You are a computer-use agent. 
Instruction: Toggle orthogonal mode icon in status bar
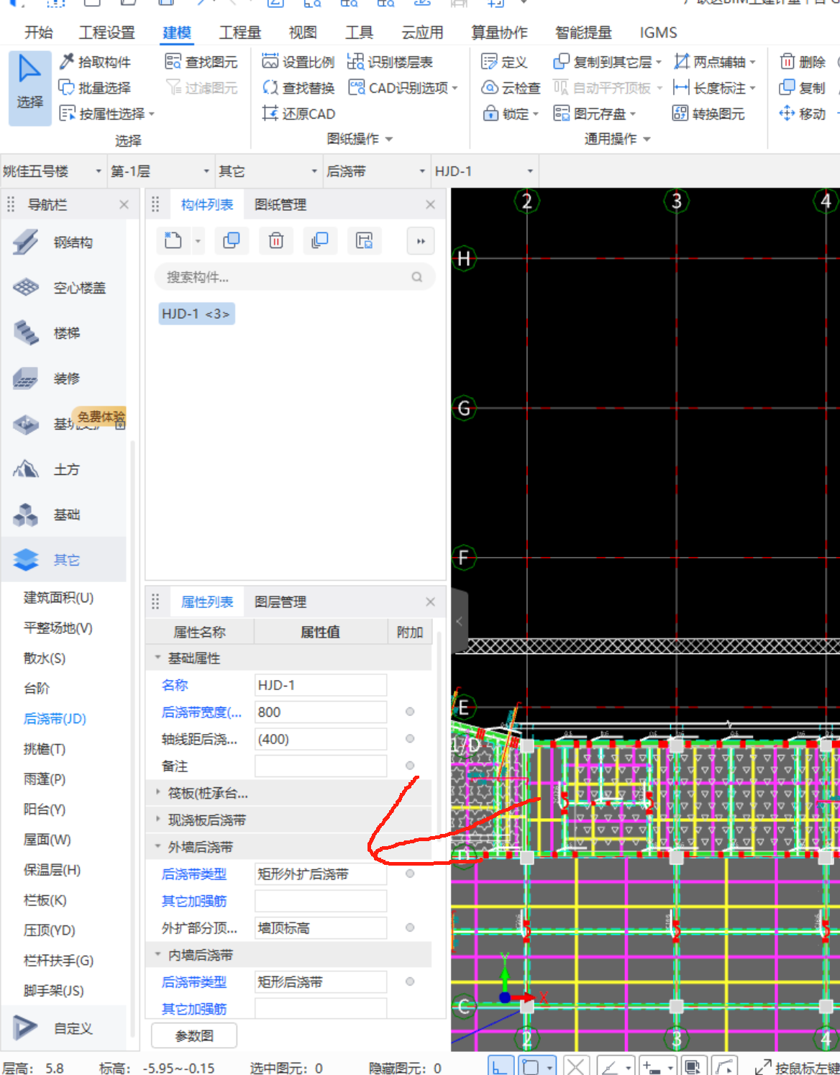tap(501, 1067)
